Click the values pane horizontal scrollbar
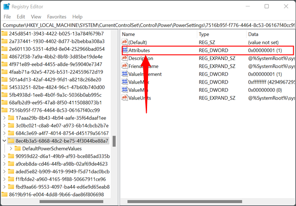 coord(184,201)
